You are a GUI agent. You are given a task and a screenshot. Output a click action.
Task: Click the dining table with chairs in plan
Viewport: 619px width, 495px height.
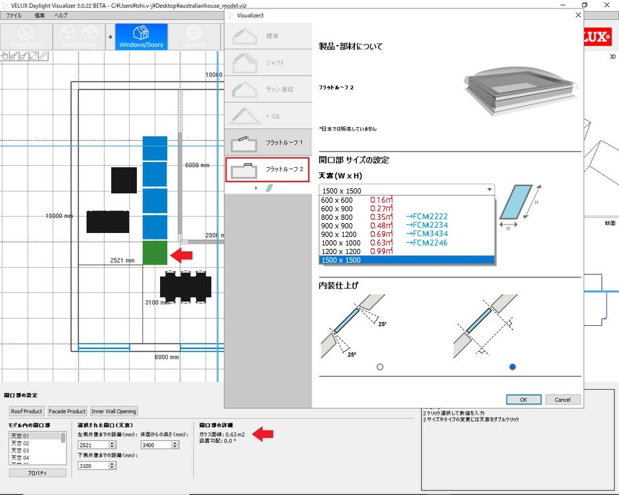tap(186, 287)
